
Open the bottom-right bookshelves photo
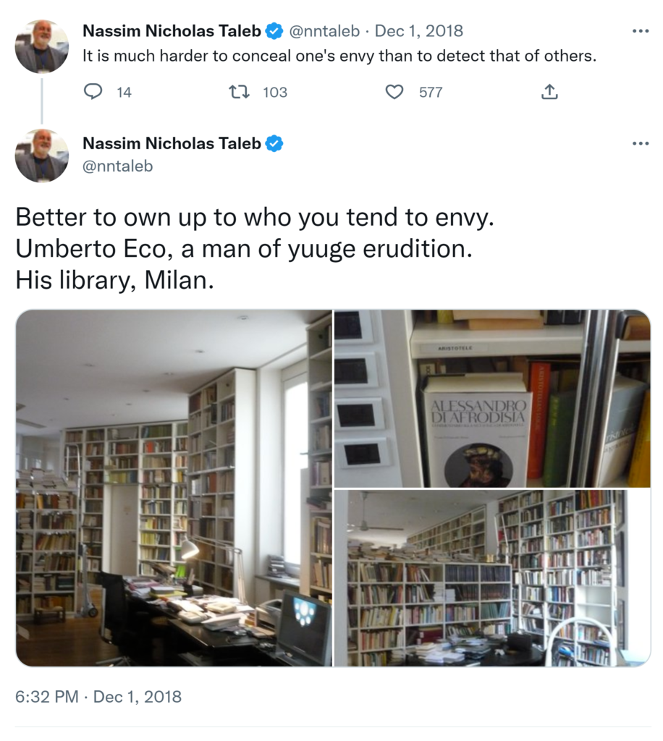click(492, 578)
